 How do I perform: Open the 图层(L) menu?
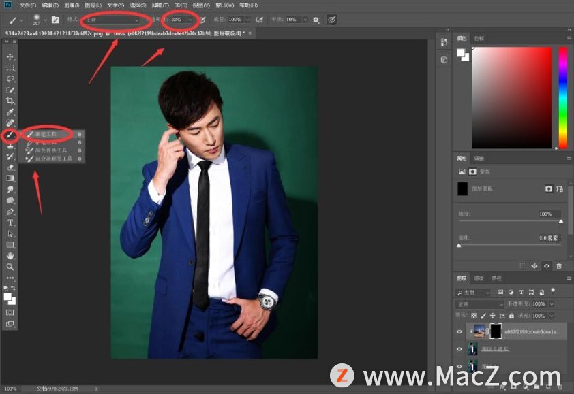(93, 5)
